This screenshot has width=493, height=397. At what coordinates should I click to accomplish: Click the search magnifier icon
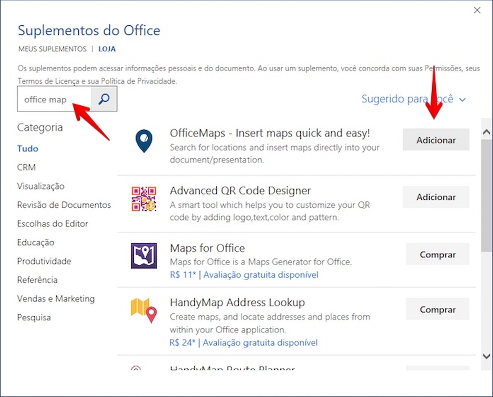[x=103, y=99]
